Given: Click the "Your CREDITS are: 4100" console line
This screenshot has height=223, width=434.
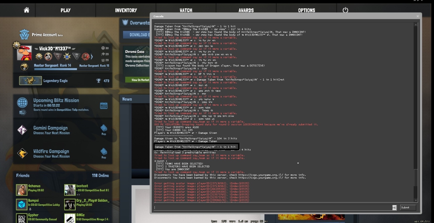Looking at the screenshot, I should 177,127.
